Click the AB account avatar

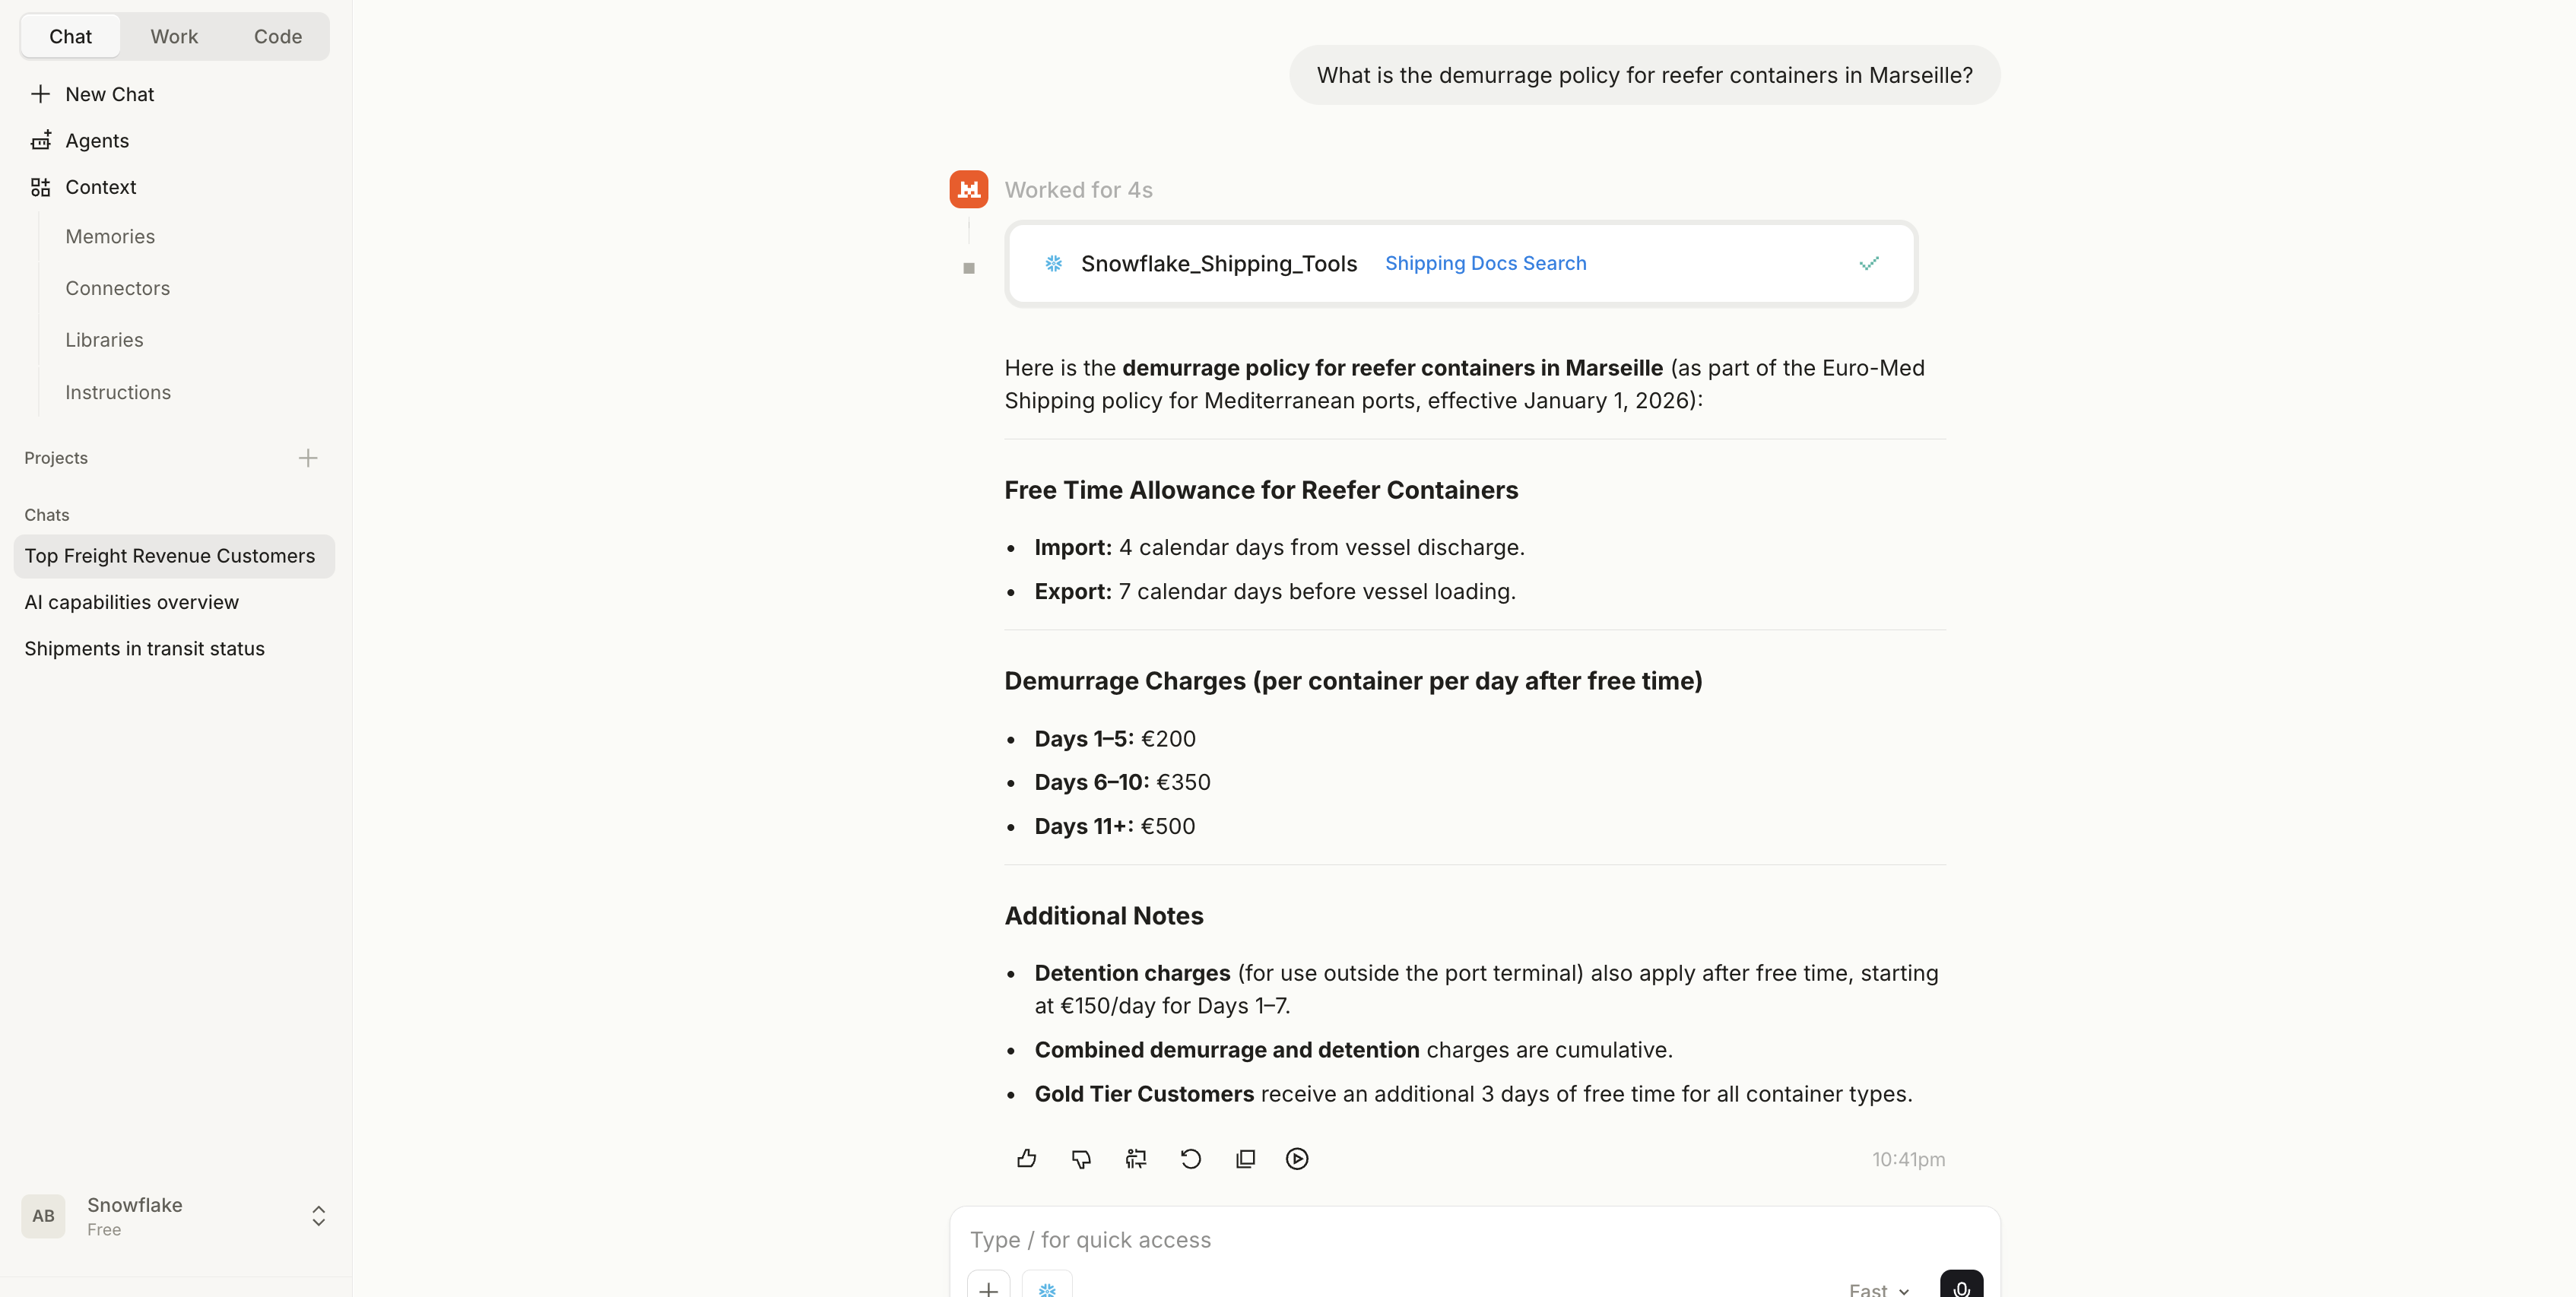(43, 1216)
